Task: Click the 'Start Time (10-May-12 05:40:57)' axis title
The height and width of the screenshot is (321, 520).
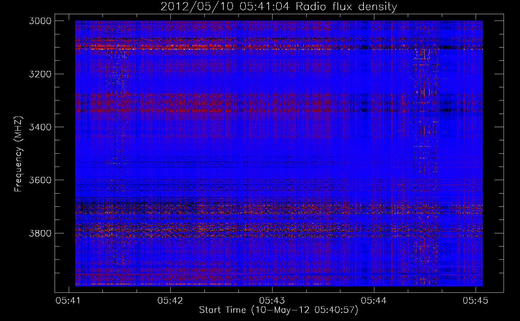Action: 279,310
